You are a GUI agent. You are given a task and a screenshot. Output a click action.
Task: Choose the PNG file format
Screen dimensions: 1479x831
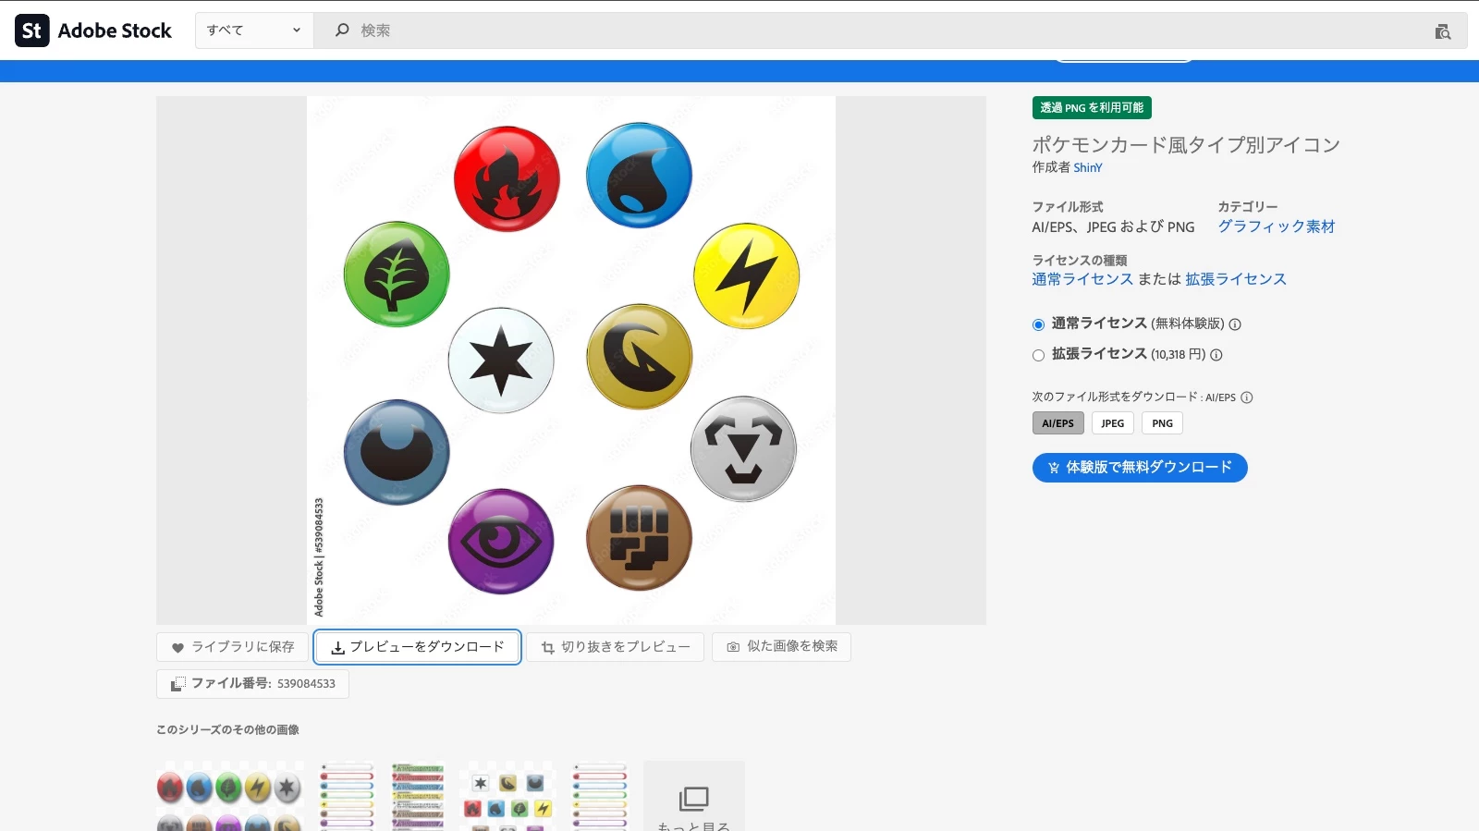1163,423
